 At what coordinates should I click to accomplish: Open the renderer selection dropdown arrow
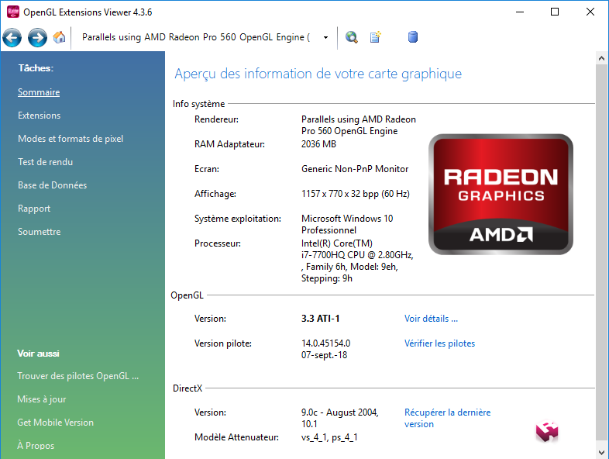click(325, 38)
